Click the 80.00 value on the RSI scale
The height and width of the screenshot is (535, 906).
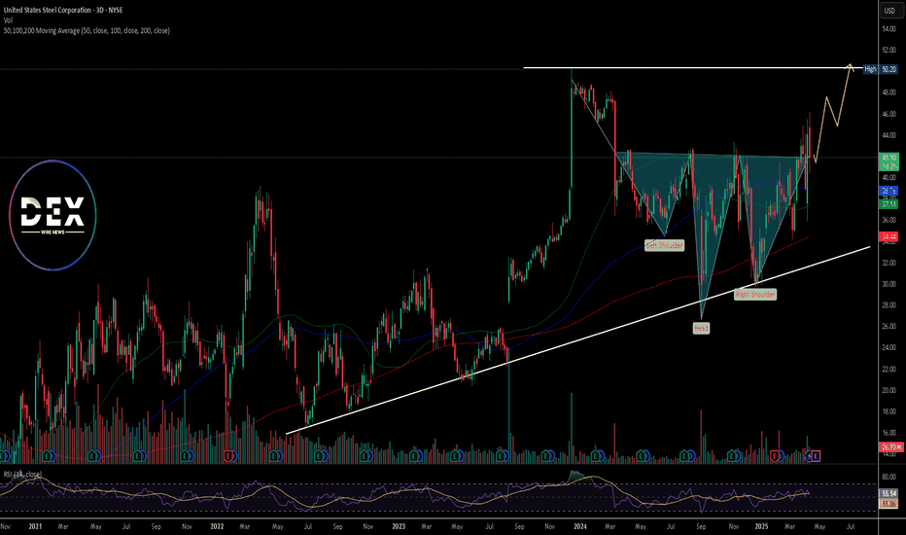(889, 478)
